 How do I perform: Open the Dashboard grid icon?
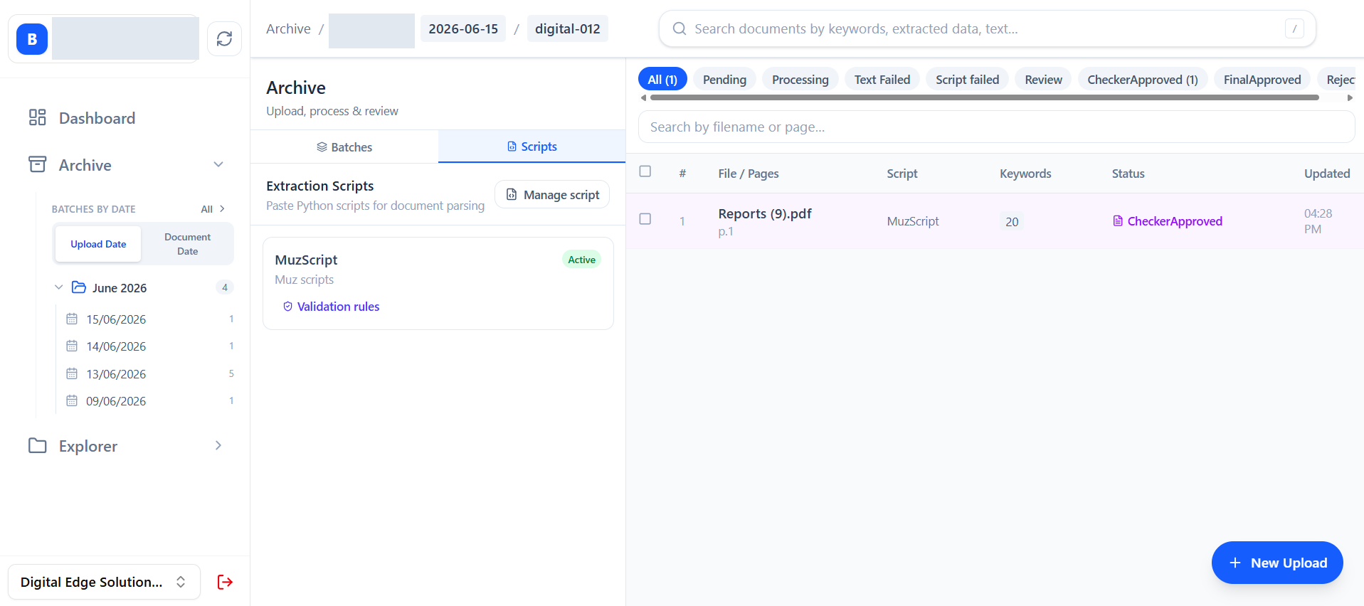coord(37,117)
